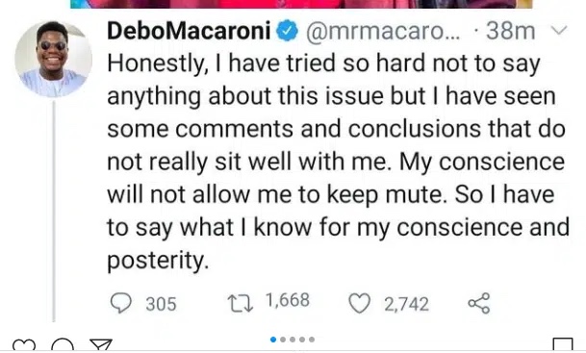Share the tweet using the share icon
Screen dimensions: 586x353
tap(479, 303)
